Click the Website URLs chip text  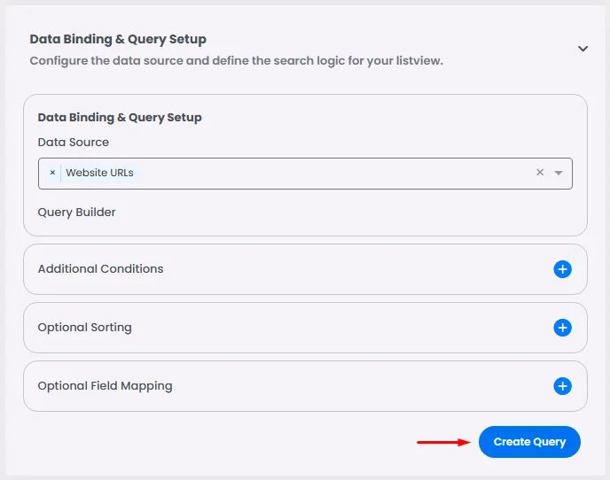99,173
